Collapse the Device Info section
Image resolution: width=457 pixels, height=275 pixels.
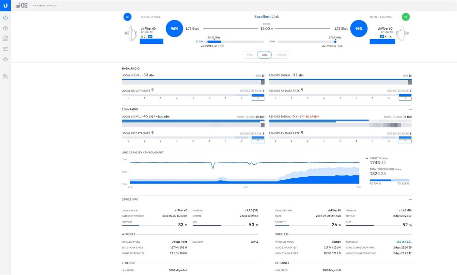[410, 200]
